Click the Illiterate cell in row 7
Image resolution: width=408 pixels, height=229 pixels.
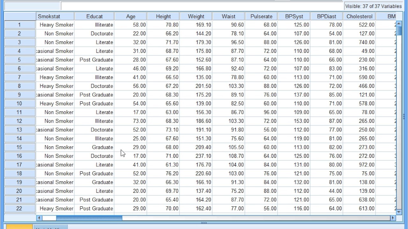[94, 77]
